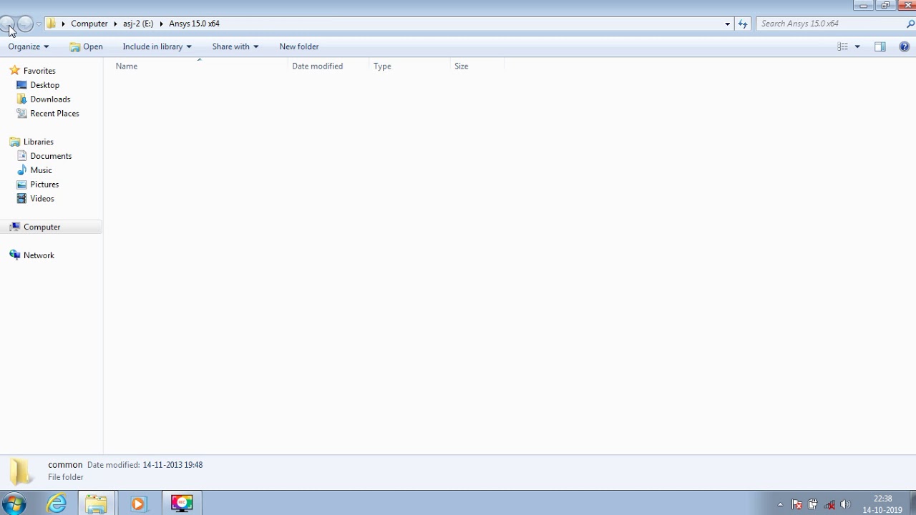
Task: Click the Downloads folder icon in sidebar
Action: pyautogui.click(x=21, y=99)
